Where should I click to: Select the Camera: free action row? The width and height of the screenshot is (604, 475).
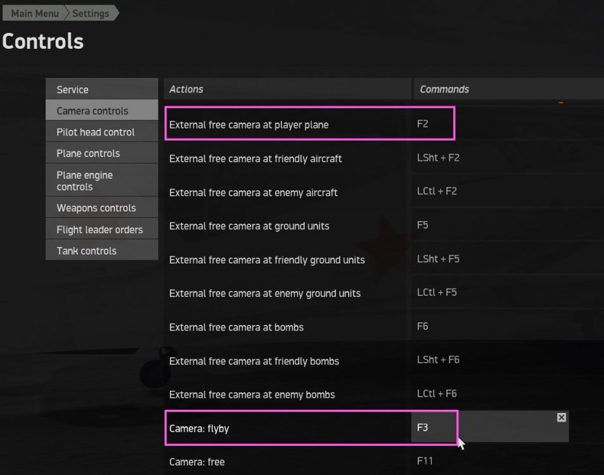pyautogui.click(x=197, y=462)
